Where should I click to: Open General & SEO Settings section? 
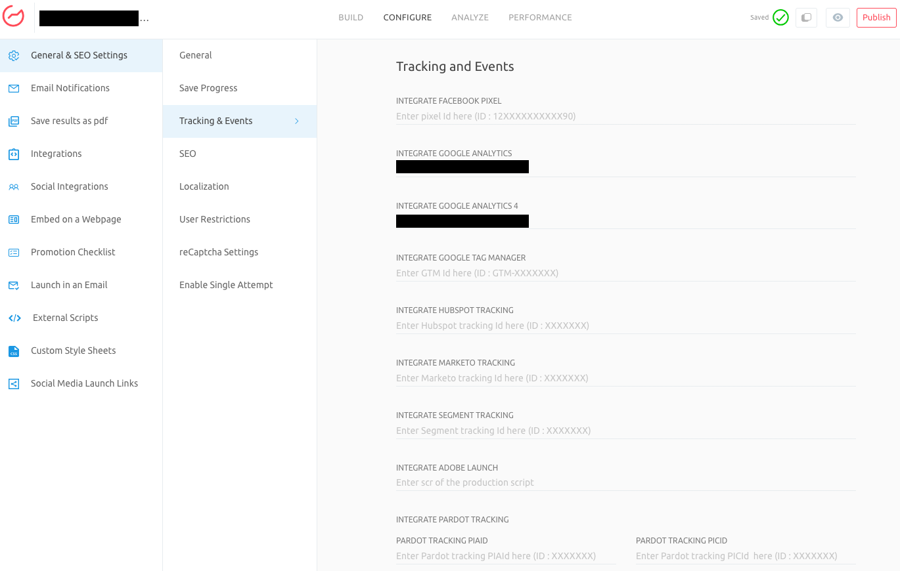81,56
